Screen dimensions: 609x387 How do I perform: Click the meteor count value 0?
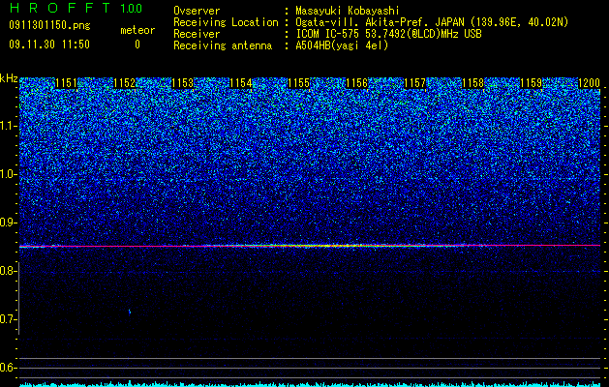137,45
